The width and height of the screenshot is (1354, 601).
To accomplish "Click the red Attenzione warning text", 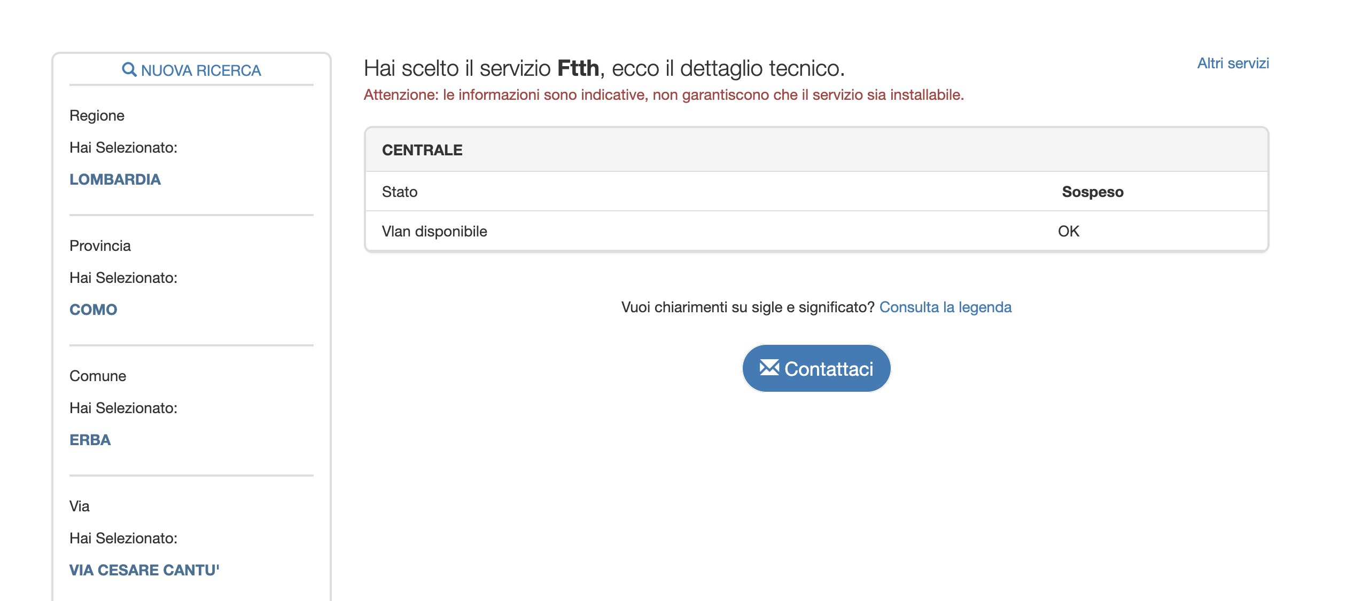I will [664, 95].
